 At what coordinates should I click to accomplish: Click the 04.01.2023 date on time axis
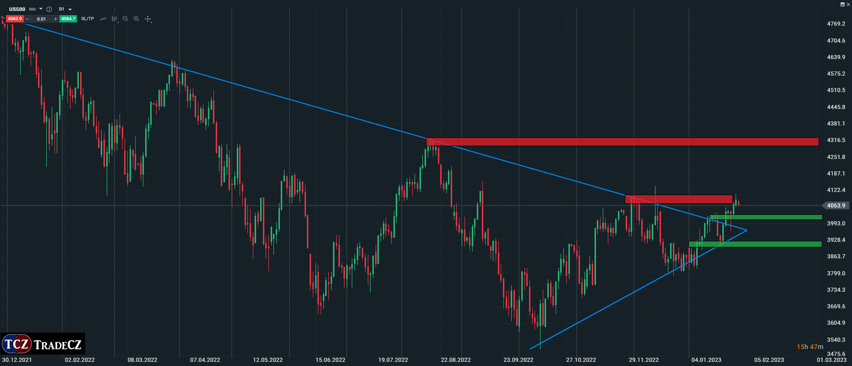tap(706, 360)
